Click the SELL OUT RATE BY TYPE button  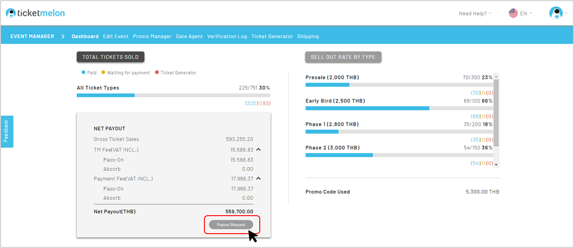(343, 57)
